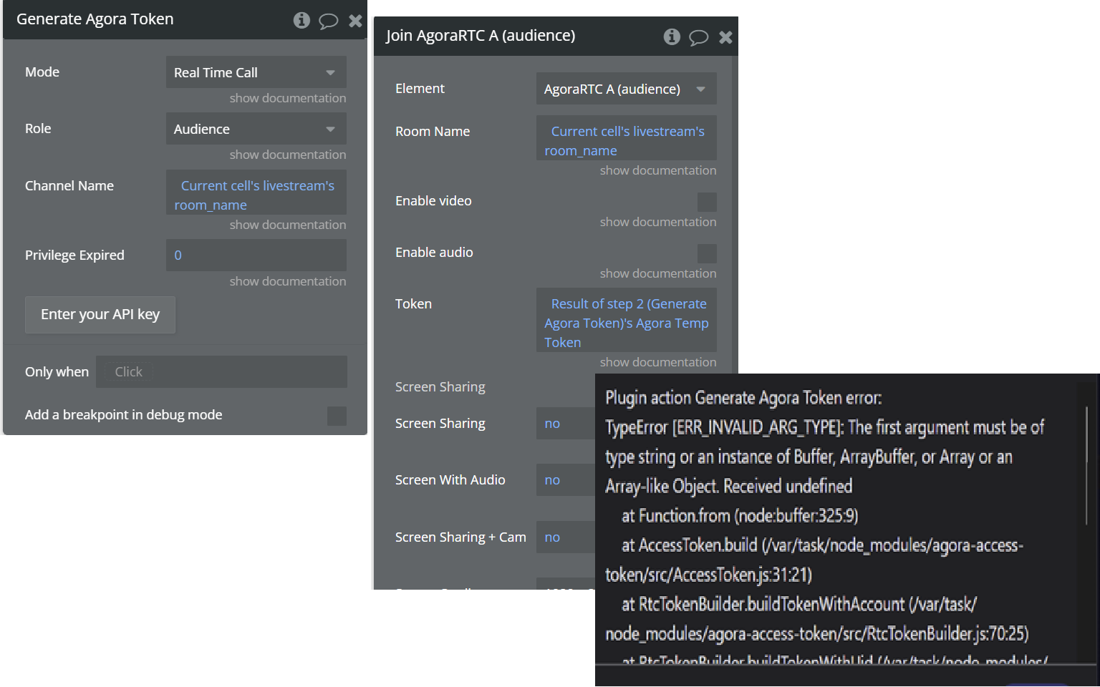Close the Generate Agora Token panel

point(355,21)
